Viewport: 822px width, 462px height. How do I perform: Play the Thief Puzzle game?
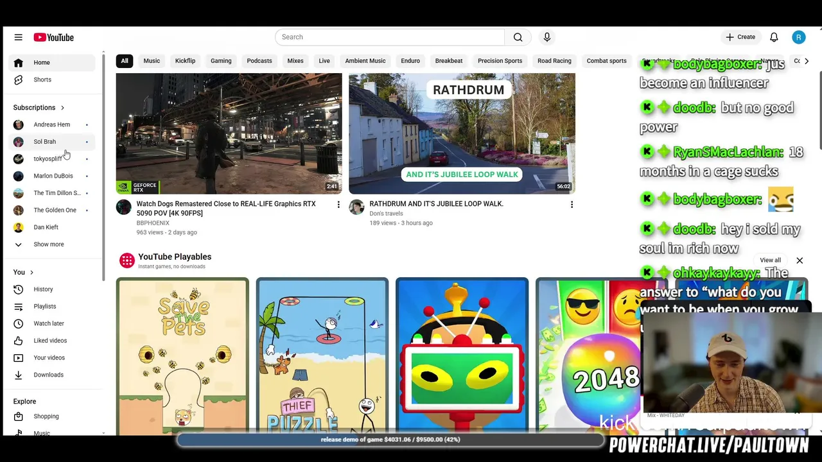click(322, 356)
